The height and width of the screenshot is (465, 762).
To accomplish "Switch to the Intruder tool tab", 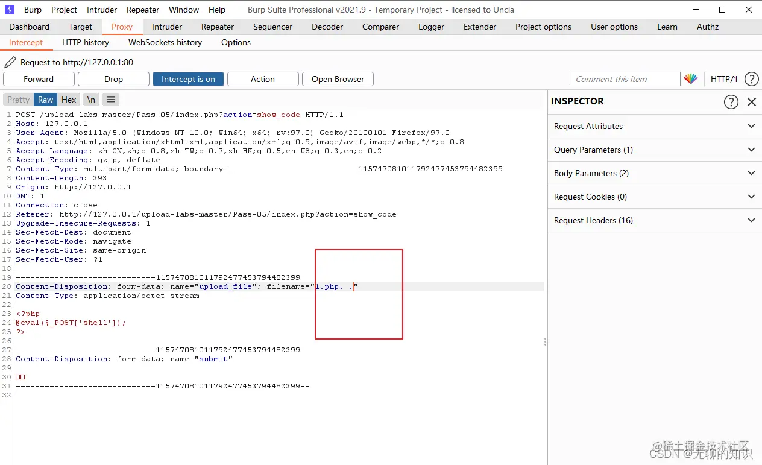I will tap(167, 27).
